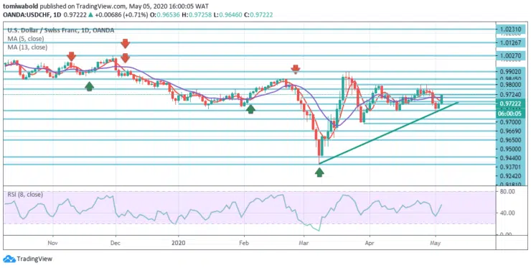Click the 1.02310 price level label

(x=510, y=29)
